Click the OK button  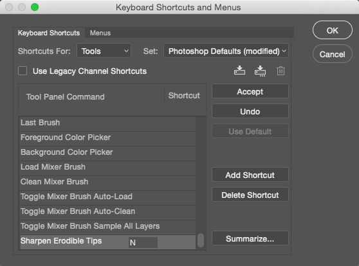332,30
